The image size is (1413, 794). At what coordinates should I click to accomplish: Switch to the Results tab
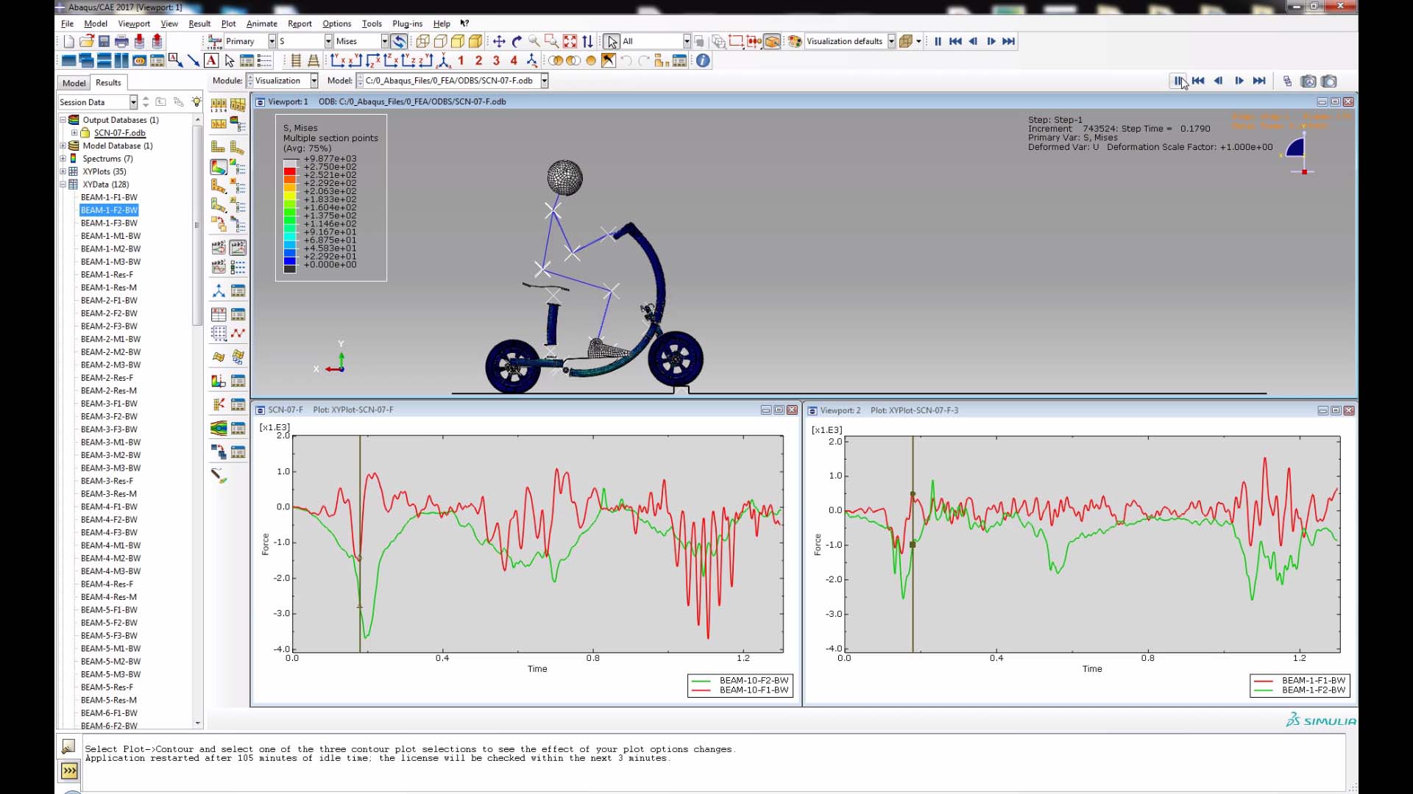108,83
